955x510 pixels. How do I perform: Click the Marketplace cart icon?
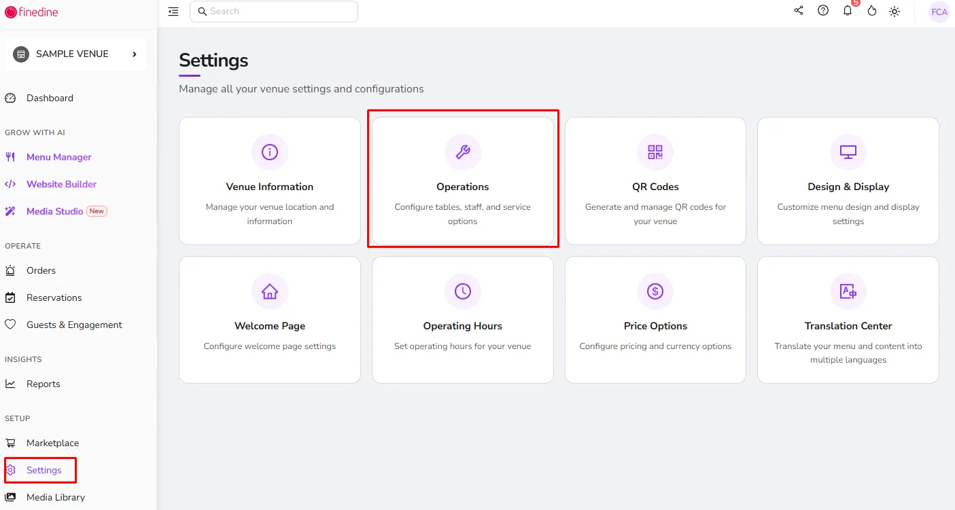tap(10, 443)
